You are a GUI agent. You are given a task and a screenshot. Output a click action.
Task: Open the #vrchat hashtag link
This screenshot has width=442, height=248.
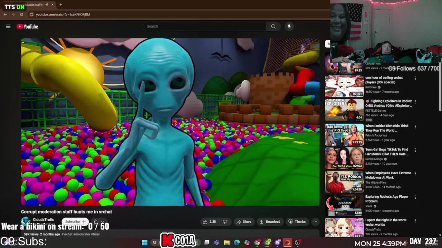click(67, 234)
